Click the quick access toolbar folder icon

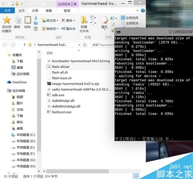tap(17, 4)
